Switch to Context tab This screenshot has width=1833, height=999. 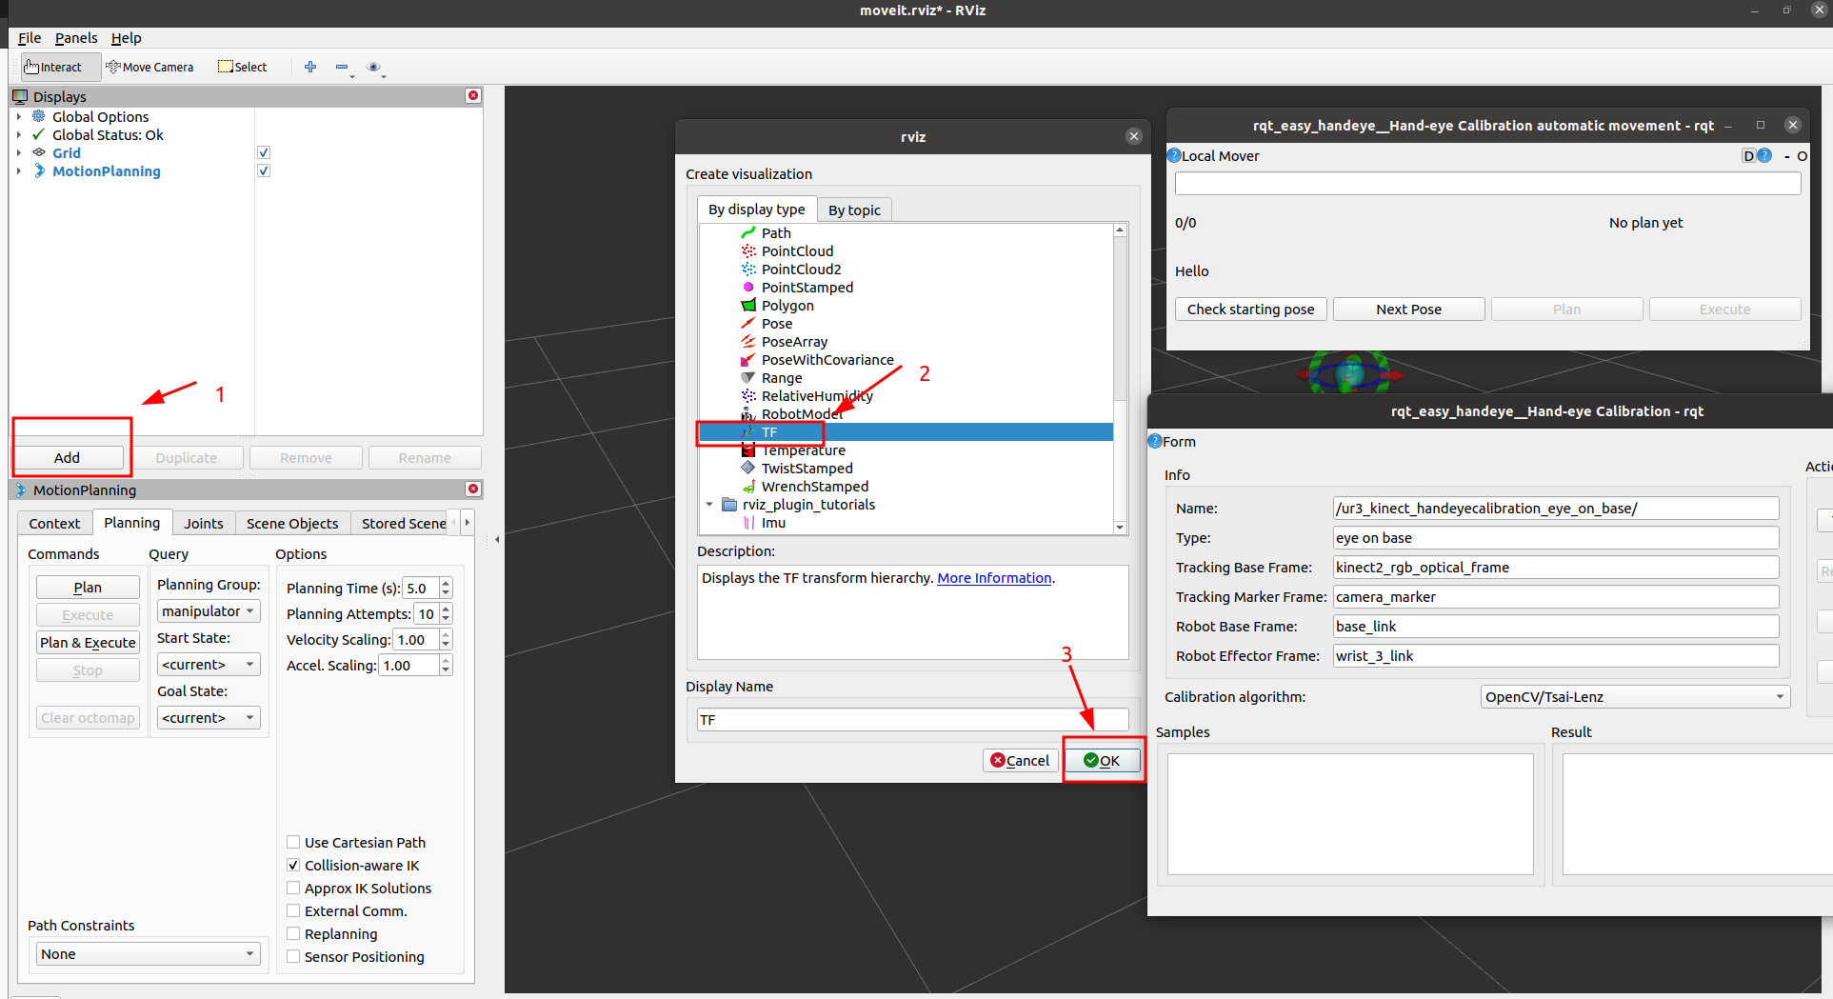(54, 523)
